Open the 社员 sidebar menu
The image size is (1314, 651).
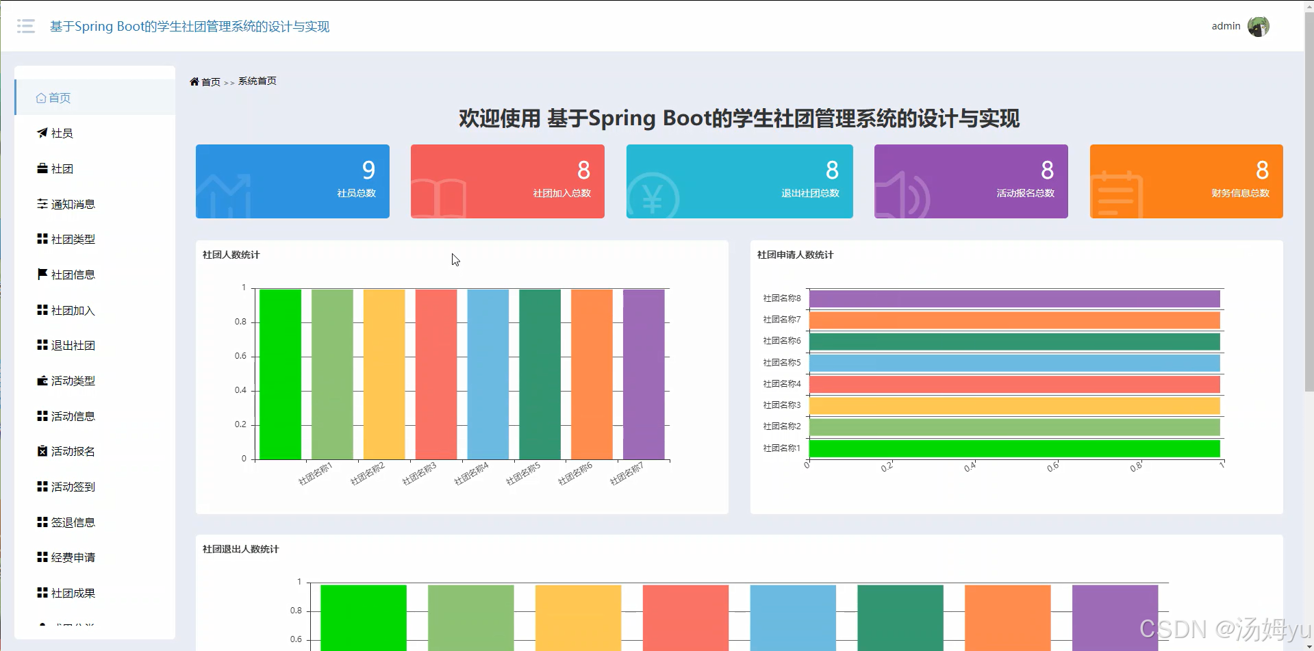pos(95,133)
